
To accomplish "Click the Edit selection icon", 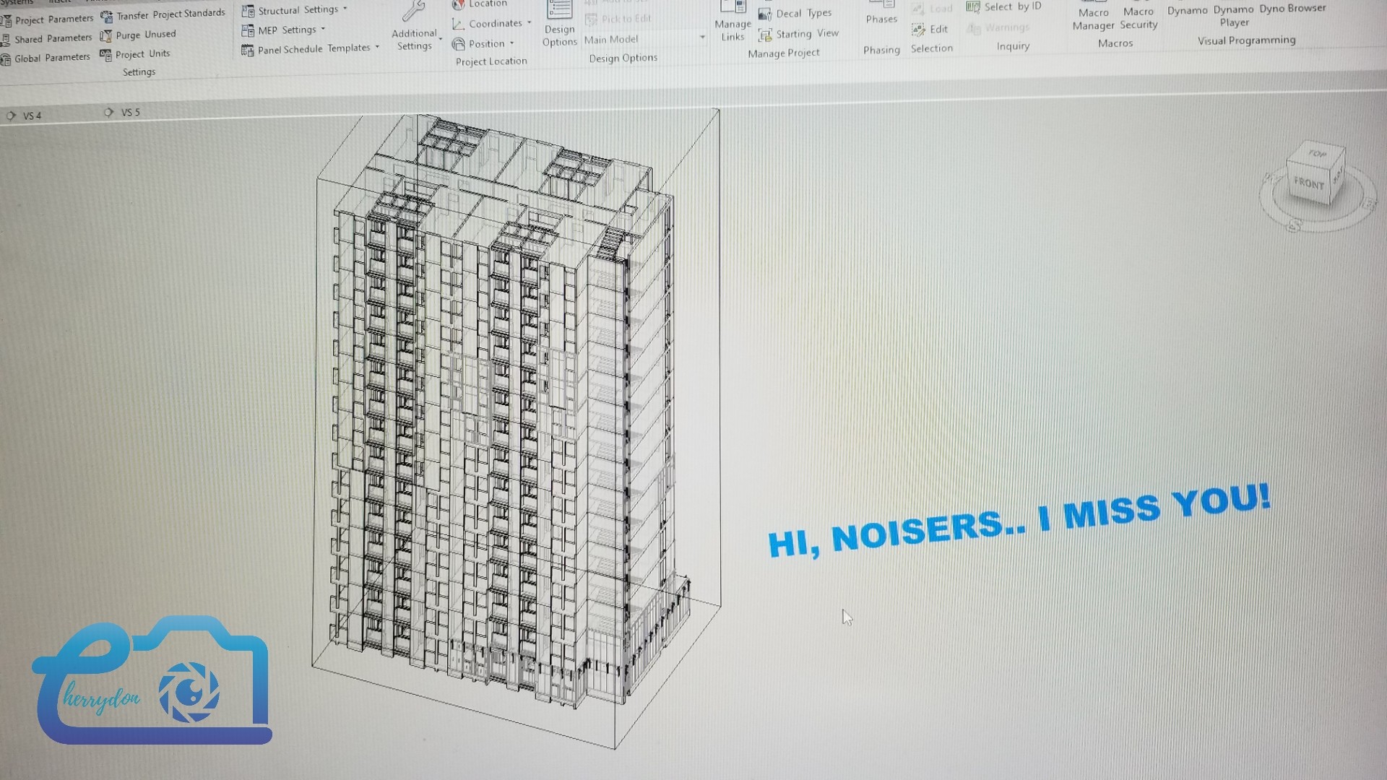I will [918, 30].
